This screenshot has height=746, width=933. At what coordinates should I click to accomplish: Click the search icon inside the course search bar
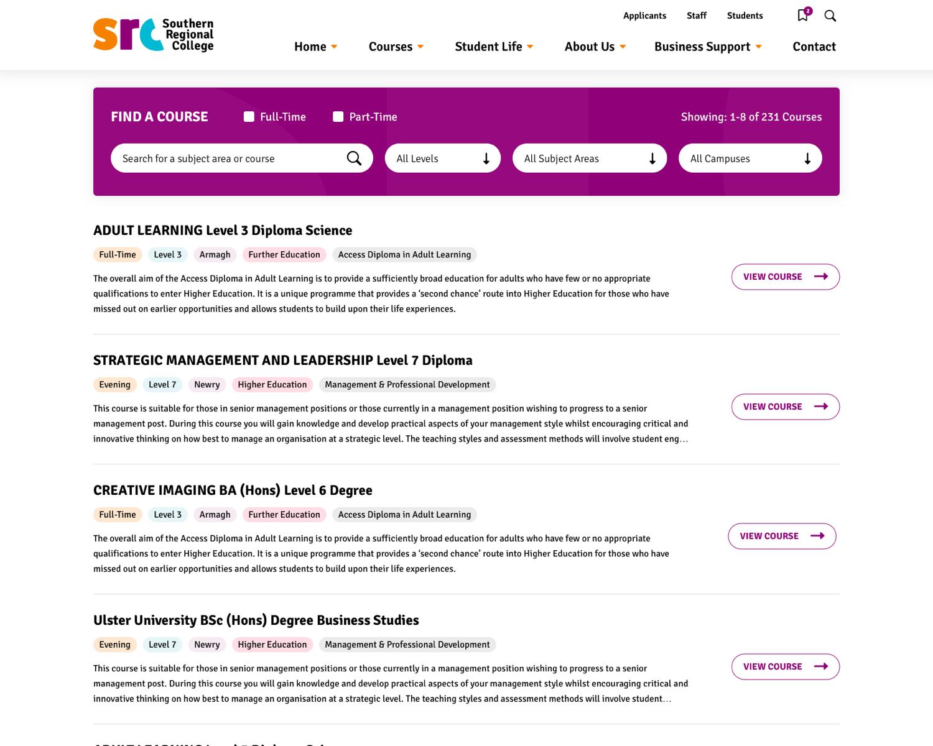pos(355,158)
